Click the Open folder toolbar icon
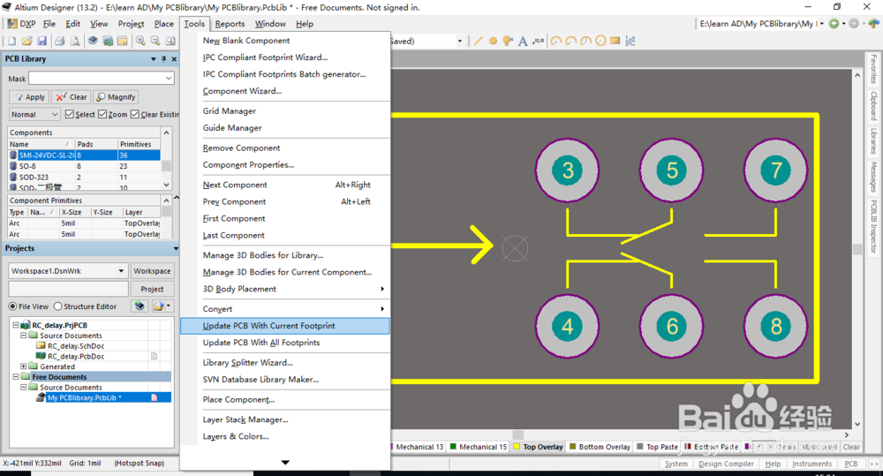Screen dimensions: 883x476 [27, 41]
